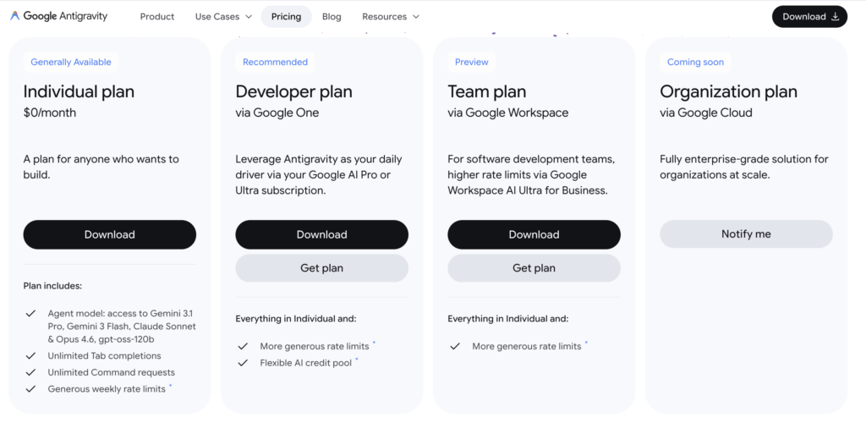The width and height of the screenshot is (866, 423).
Task: Click checkmark beside Generous weekly rate limits
Action: 30,389
